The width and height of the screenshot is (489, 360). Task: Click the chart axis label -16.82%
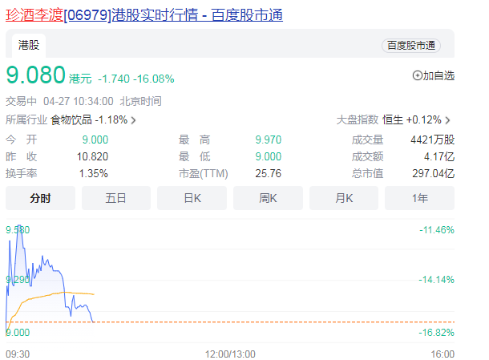[x=436, y=333]
